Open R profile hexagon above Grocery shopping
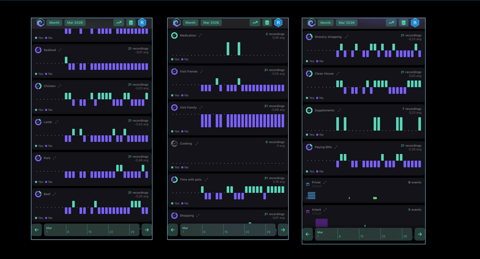 415,23
